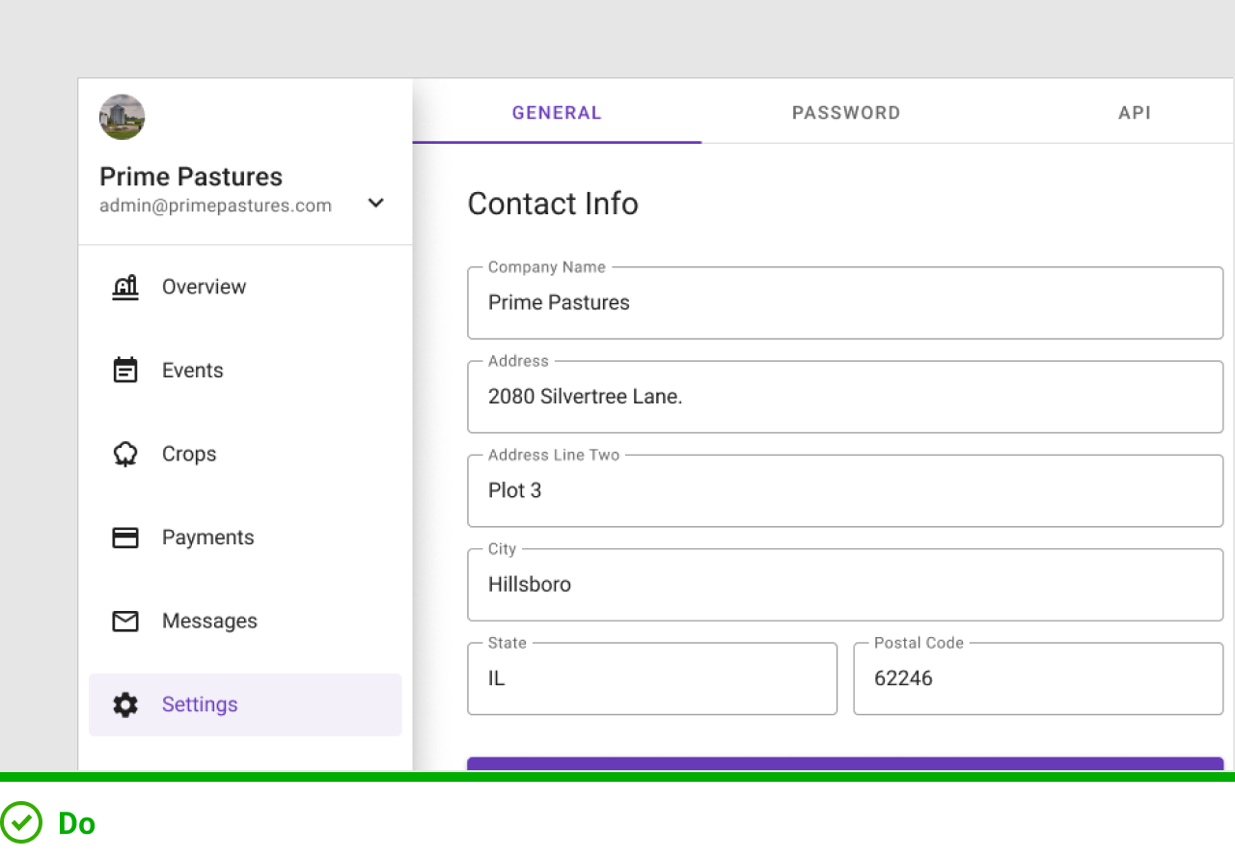Open the API tab
Viewport: 1235px width, 859px height.
click(1134, 113)
